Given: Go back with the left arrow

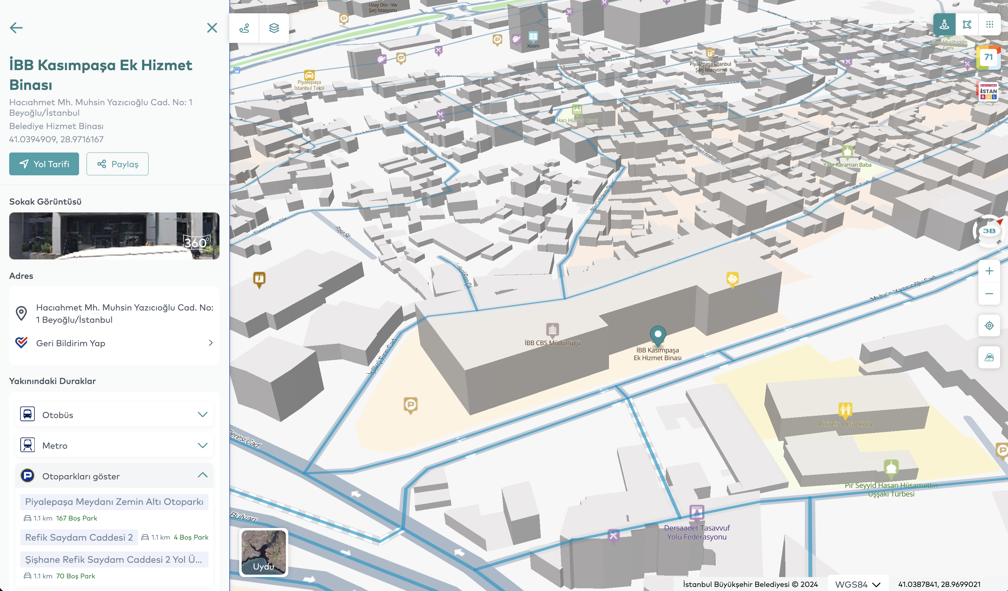Looking at the screenshot, I should 16,28.
